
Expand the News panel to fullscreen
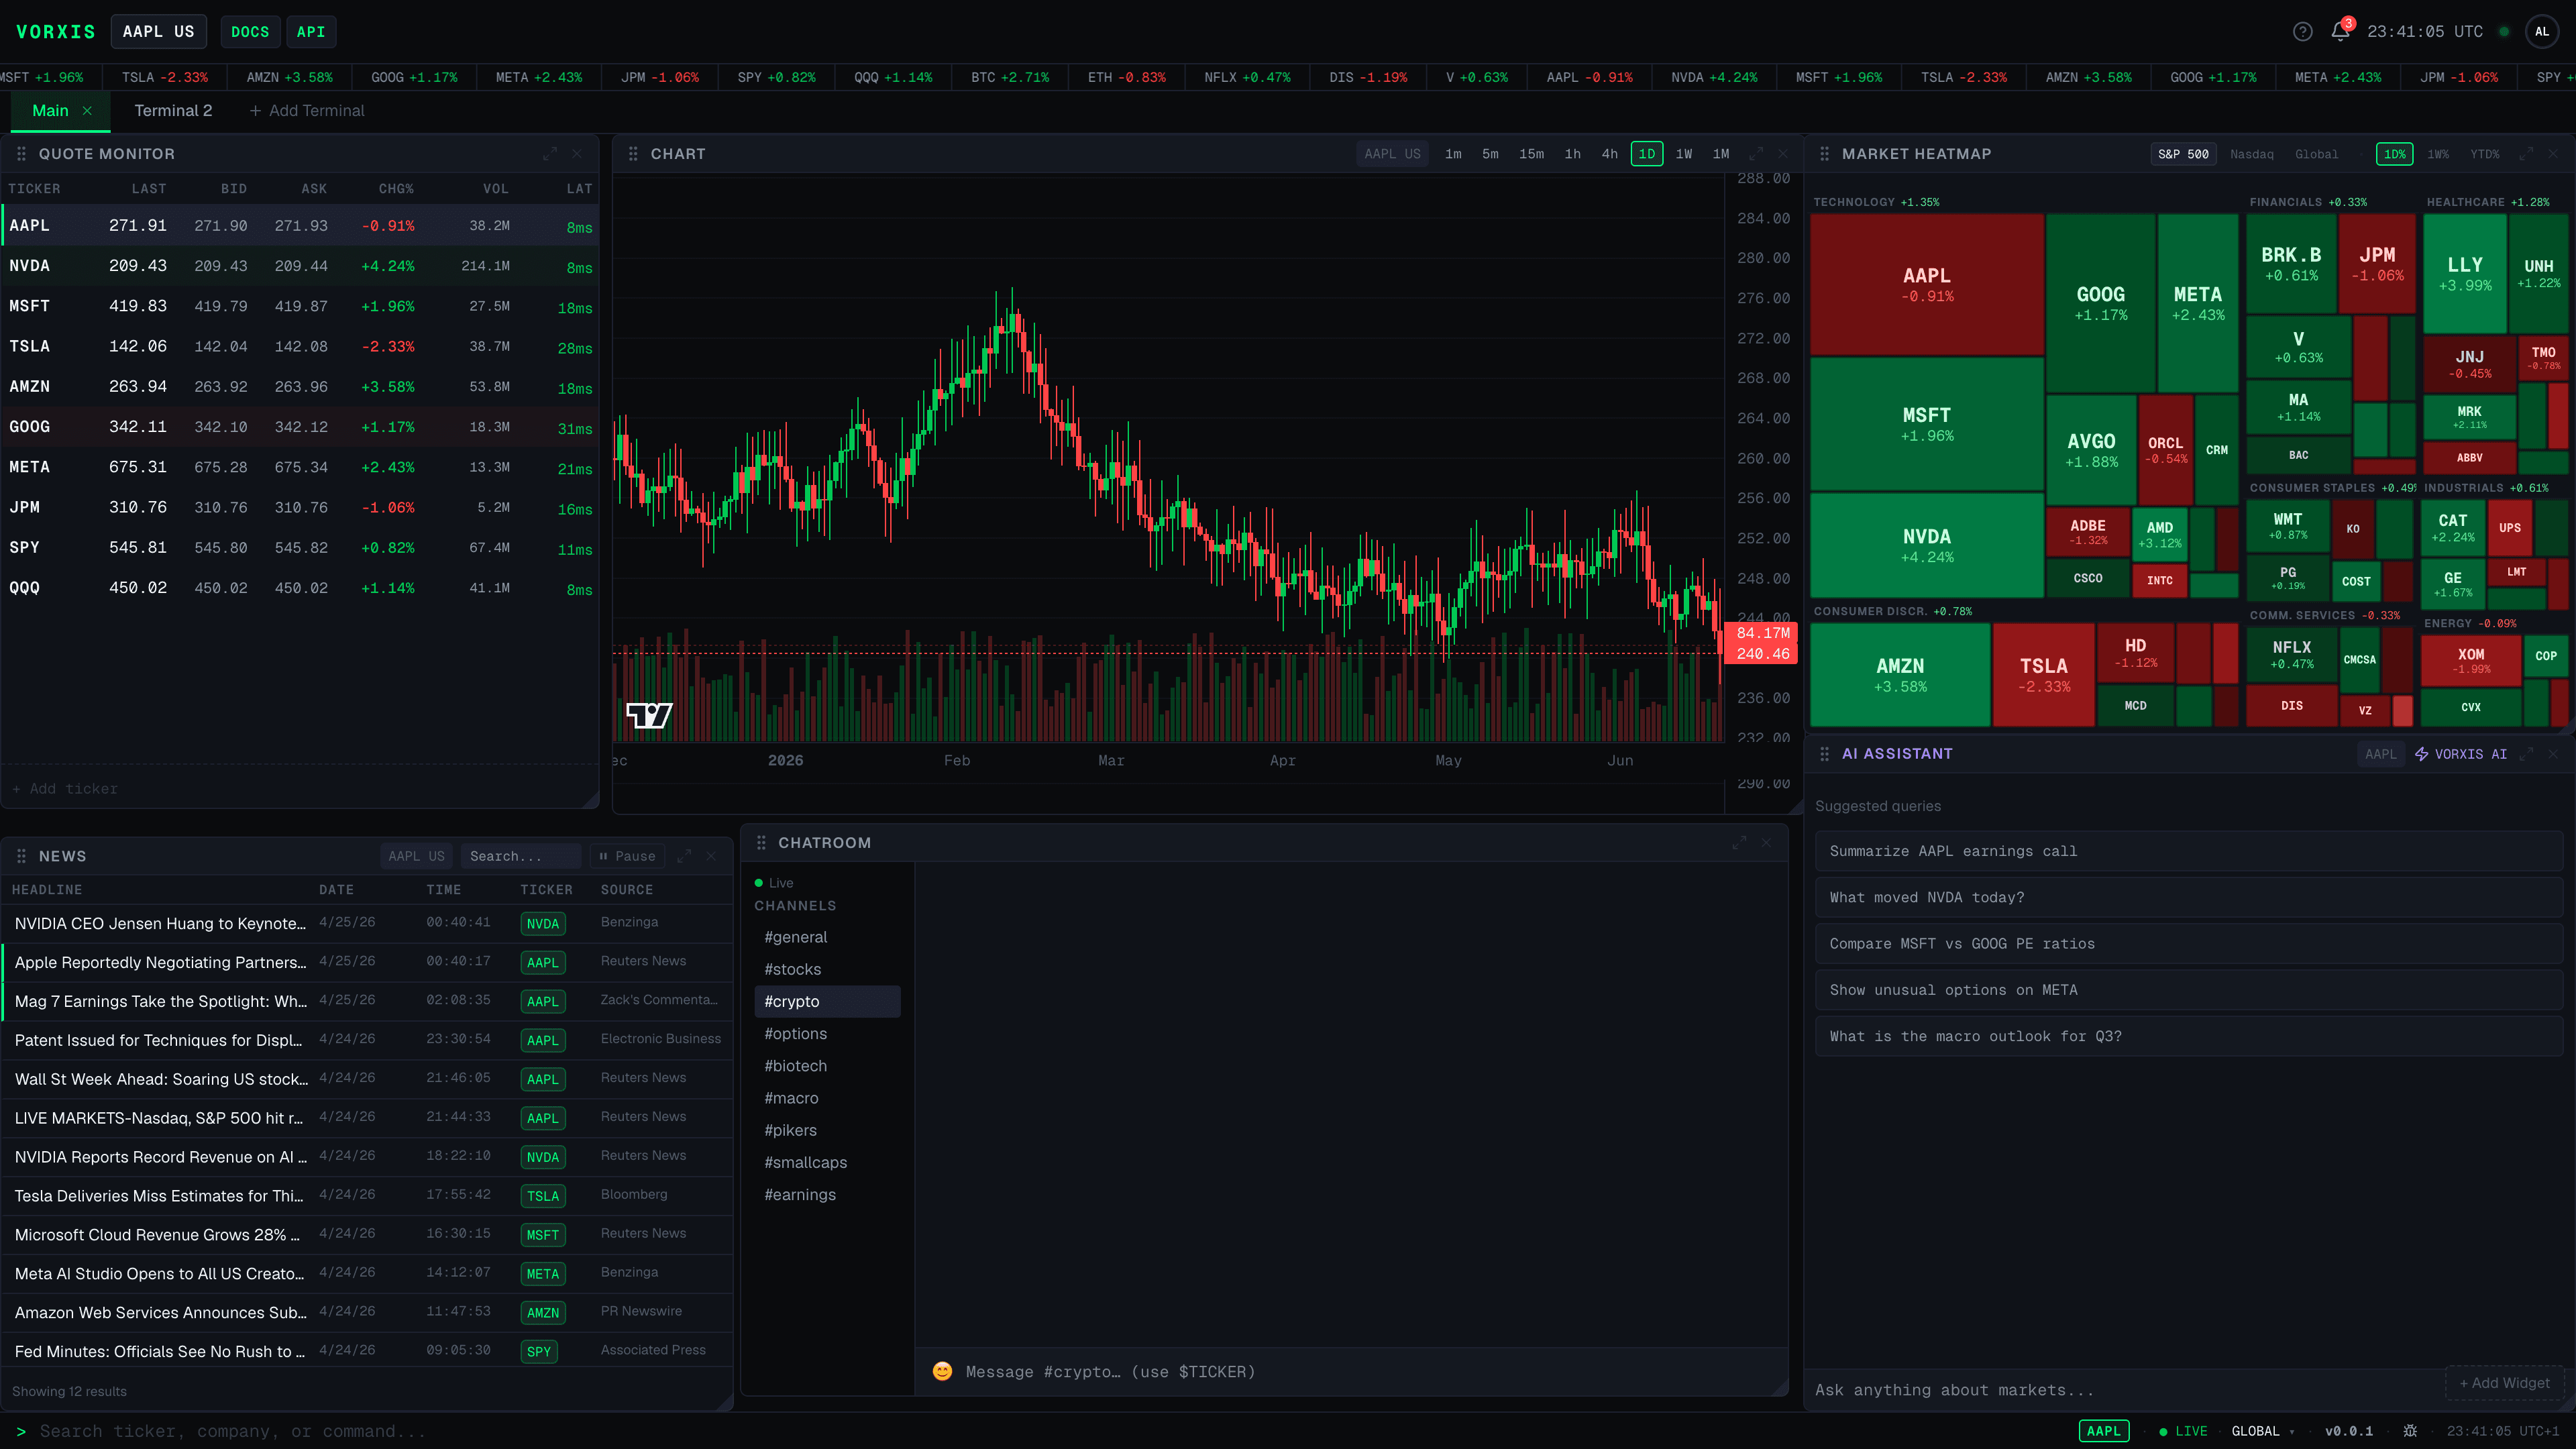684,856
